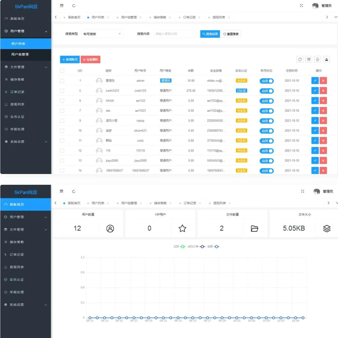Click the 重置搜索 button
Screen dimensions: 338x338
click(x=231, y=34)
